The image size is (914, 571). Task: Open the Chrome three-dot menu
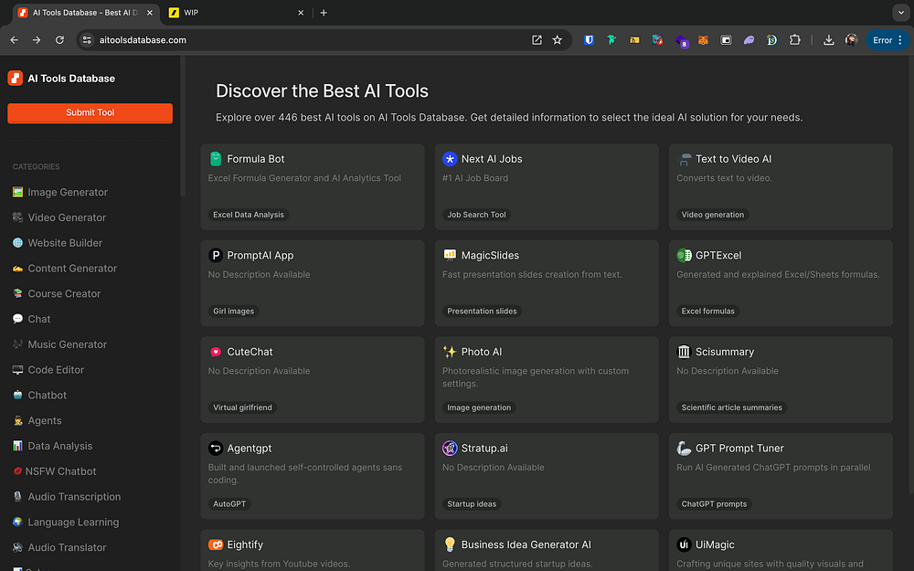coord(901,40)
